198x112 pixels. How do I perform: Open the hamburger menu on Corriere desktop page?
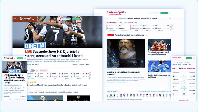[x=107, y=18]
